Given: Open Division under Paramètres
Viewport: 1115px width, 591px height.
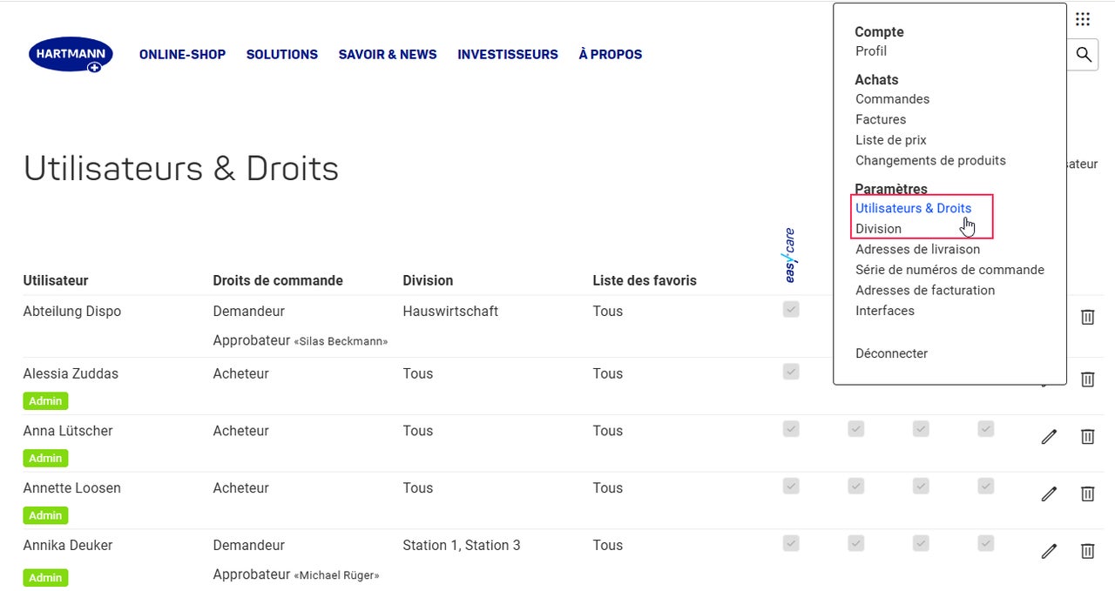Looking at the screenshot, I should coord(878,229).
